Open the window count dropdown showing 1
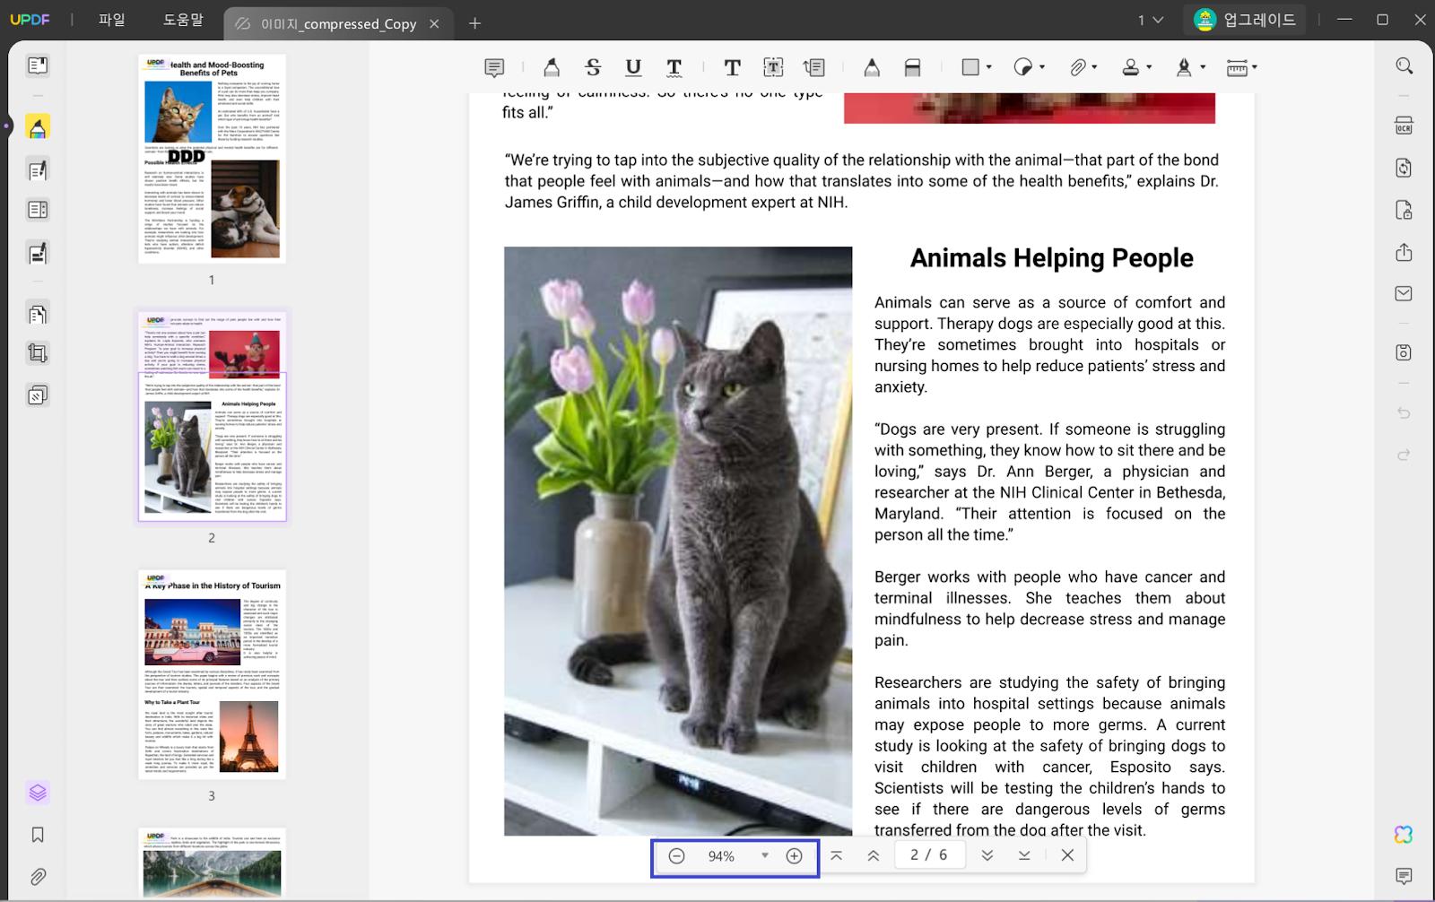This screenshot has width=1435, height=902. click(1151, 20)
